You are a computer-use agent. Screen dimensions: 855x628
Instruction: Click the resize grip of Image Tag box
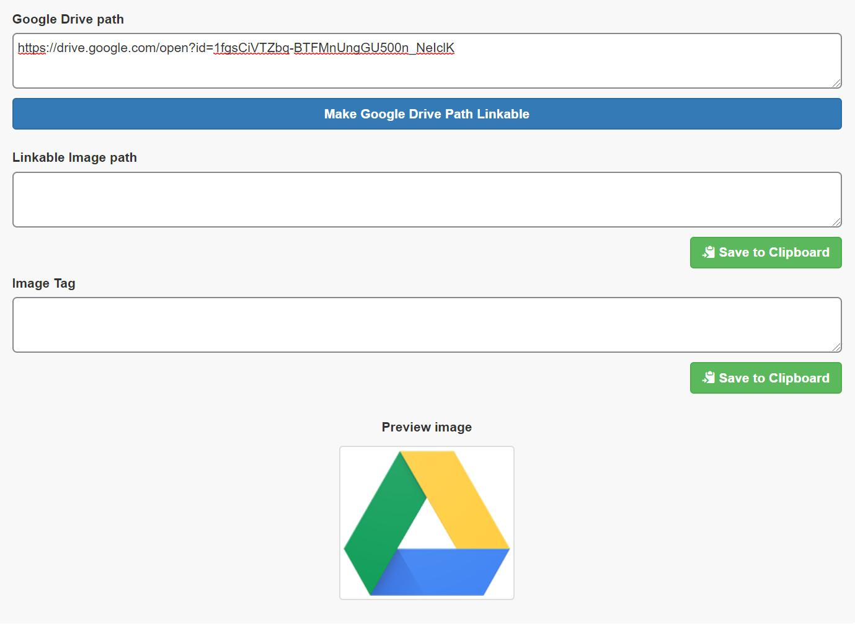tap(837, 347)
